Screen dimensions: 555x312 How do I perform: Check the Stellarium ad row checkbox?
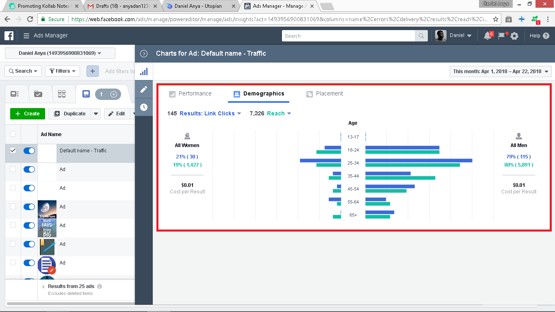point(13,206)
